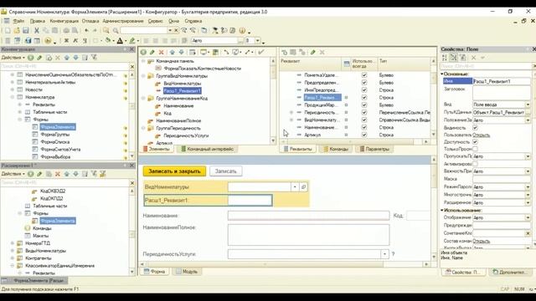The height and width of the screenshot is (301, 536).
Task: Click the 'Записать' button in form preview
Action: click(x=225, y=171)
